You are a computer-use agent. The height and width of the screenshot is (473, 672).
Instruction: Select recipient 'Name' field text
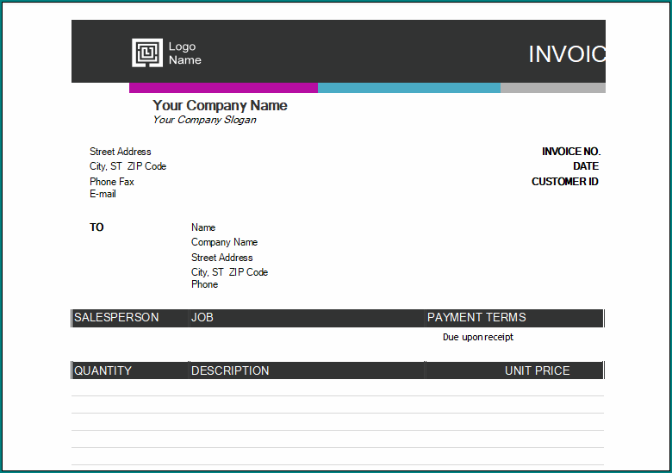pyautogui.click(x=203, y=227)
